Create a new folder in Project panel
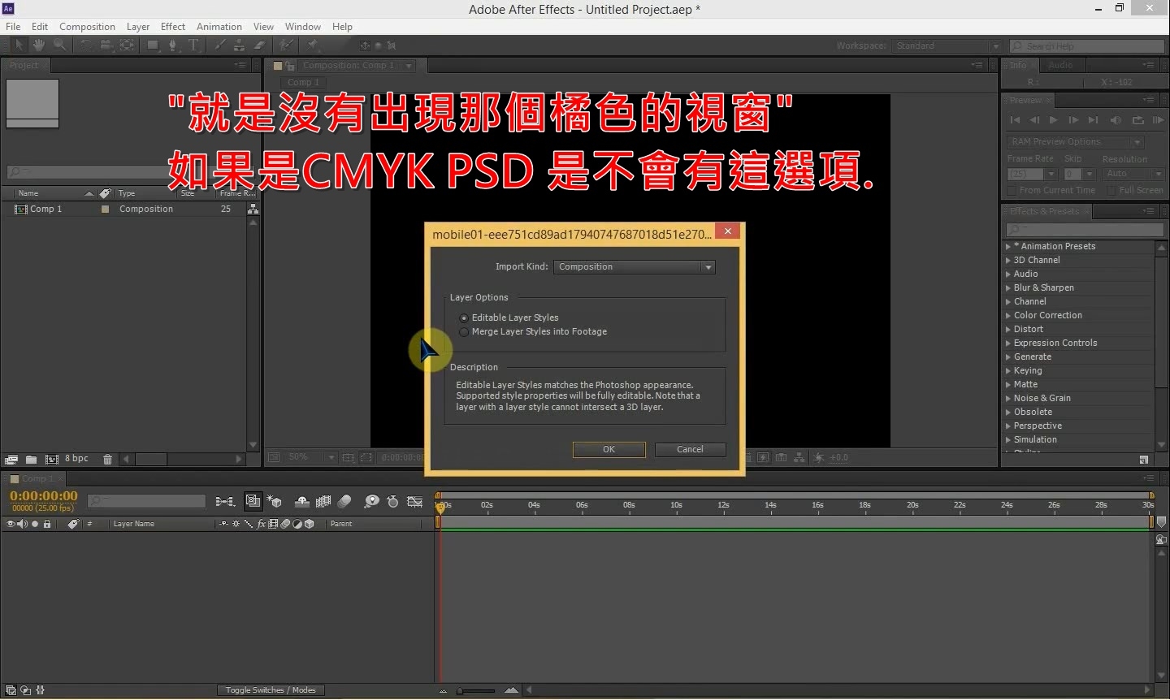The height and width of the screenshot is (700, 1170). 31,459
